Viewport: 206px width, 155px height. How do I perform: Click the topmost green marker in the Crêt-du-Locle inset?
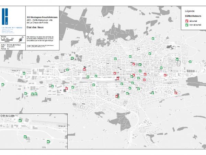click(x=20, y=121)
